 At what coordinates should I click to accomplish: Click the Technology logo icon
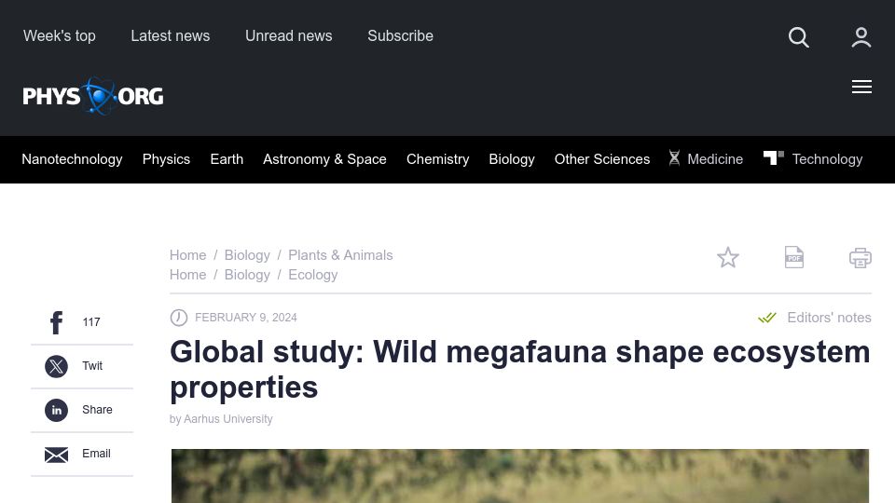pos(774,157)
